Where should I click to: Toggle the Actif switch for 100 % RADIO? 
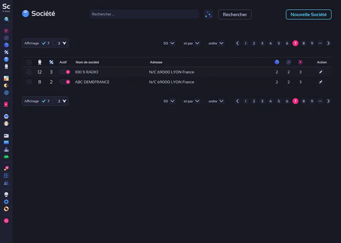click(x=65, y=72)
